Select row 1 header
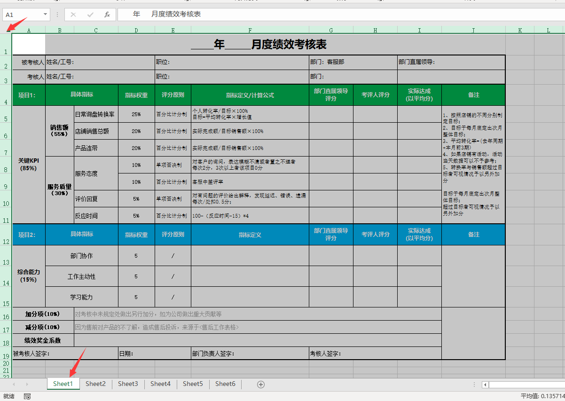This screenshot has width=565, height=401. point(6,44)
